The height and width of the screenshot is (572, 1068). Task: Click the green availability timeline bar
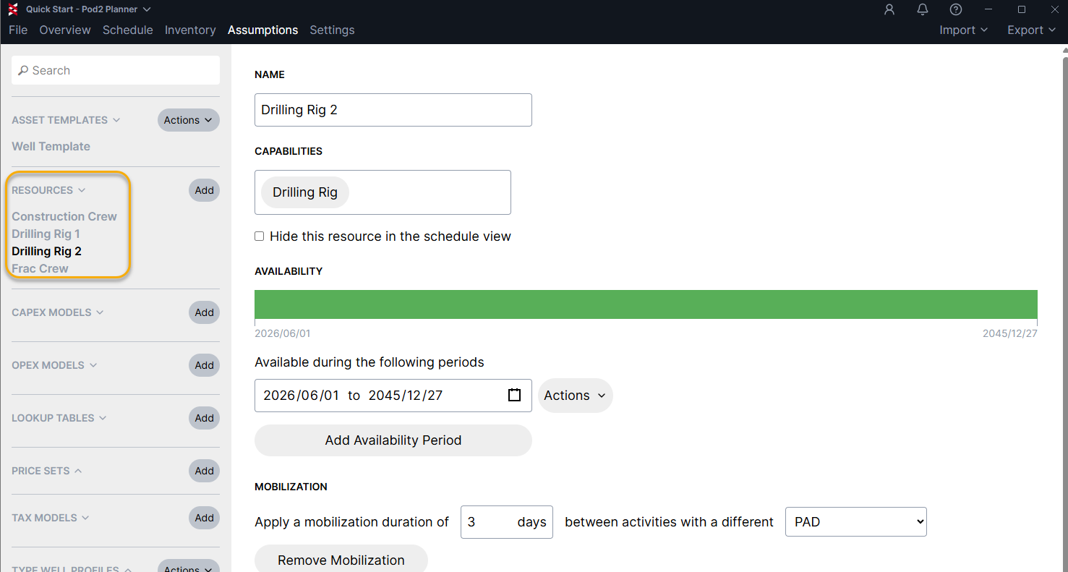tap(646, 304)
